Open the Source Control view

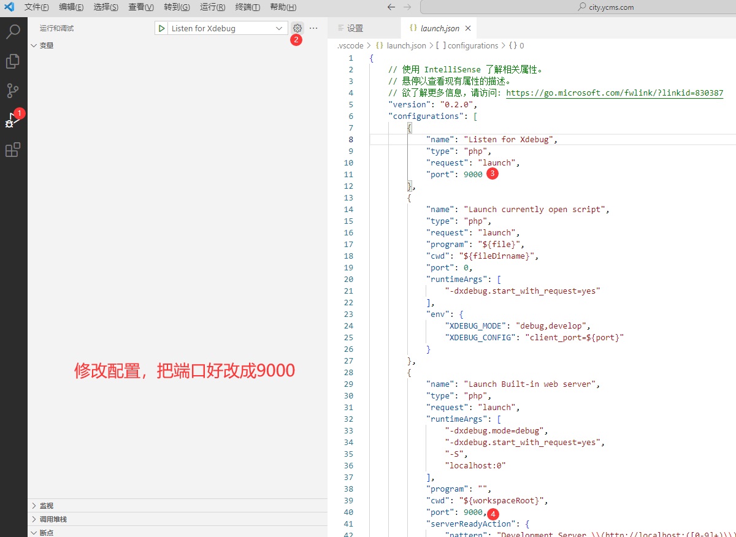point(13,91)
